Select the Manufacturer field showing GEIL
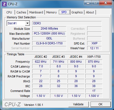The image size is (114, 110). pos(49,38)
